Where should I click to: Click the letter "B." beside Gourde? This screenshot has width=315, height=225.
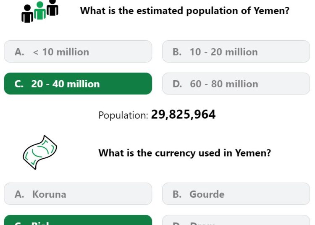pos(177,194)
